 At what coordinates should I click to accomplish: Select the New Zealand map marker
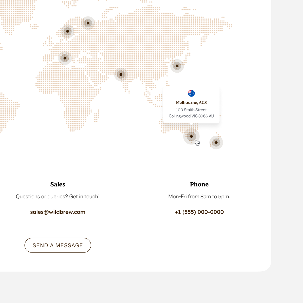coord(216,143)
